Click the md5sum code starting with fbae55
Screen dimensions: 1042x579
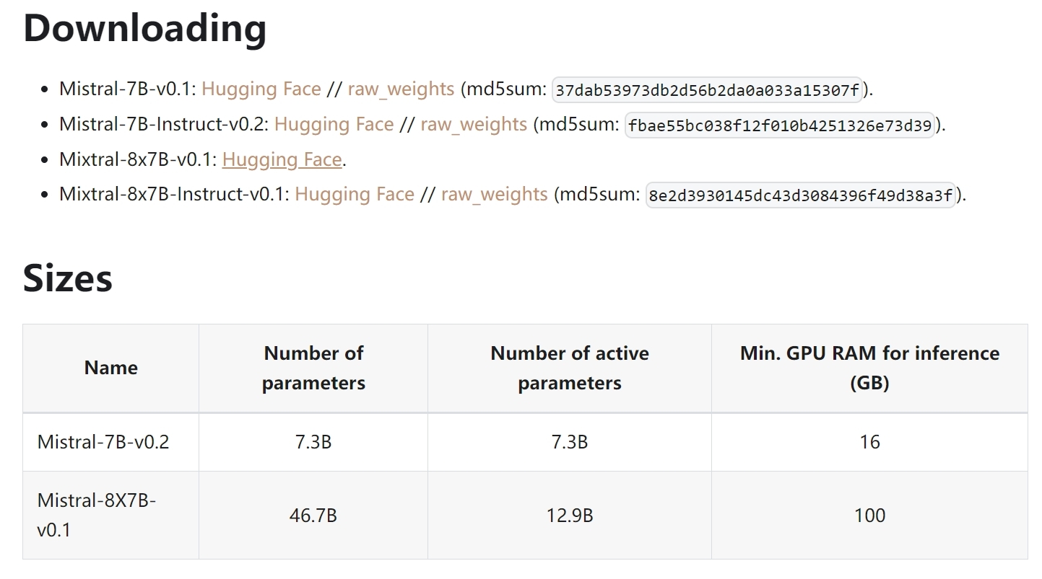(x=780, y=125)
